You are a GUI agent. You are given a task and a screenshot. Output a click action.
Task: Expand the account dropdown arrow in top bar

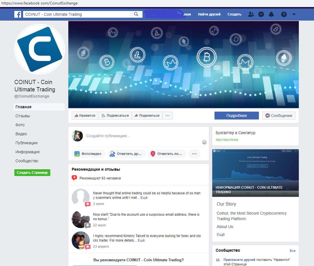[294, 14]
